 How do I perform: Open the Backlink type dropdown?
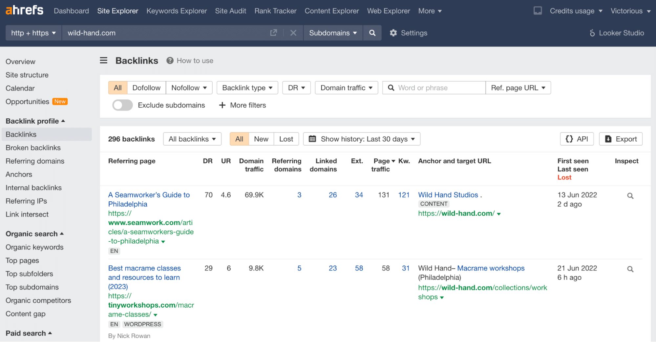click(x=247, y=88)
